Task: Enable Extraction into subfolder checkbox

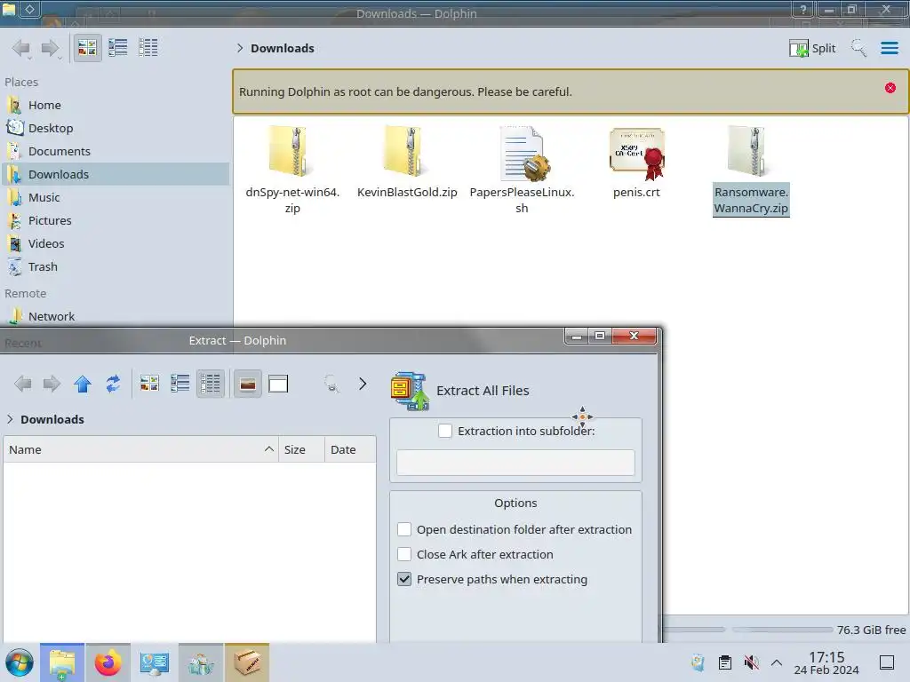Action: [445, 431]
